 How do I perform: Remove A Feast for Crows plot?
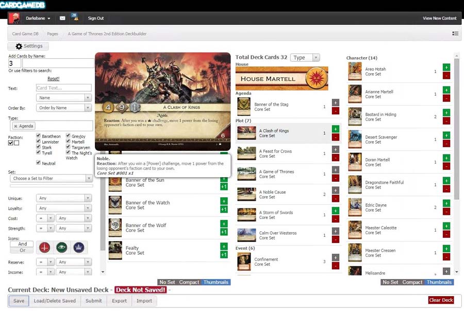[336, 158]
